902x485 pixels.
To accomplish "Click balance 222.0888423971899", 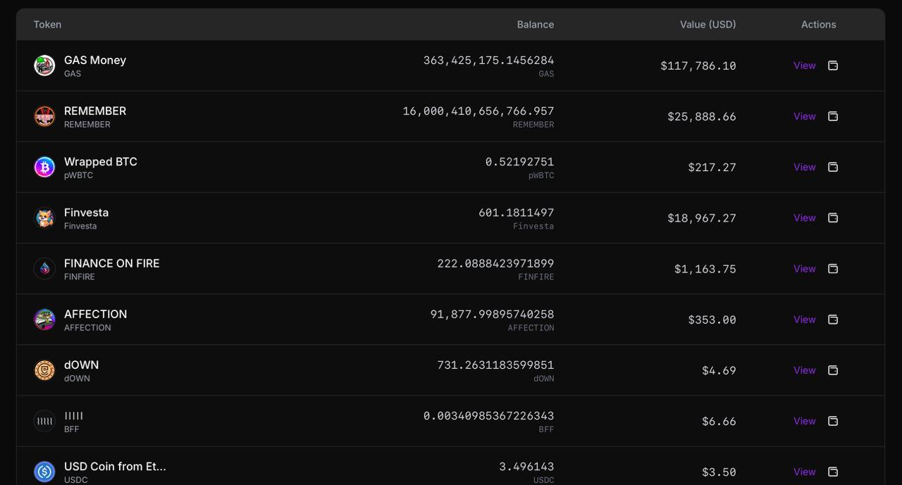I will (x=496, y=263).
